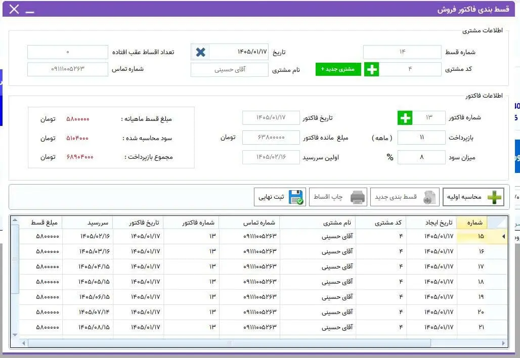Select installment number ۱۸ cell

[x=472, y=282]
